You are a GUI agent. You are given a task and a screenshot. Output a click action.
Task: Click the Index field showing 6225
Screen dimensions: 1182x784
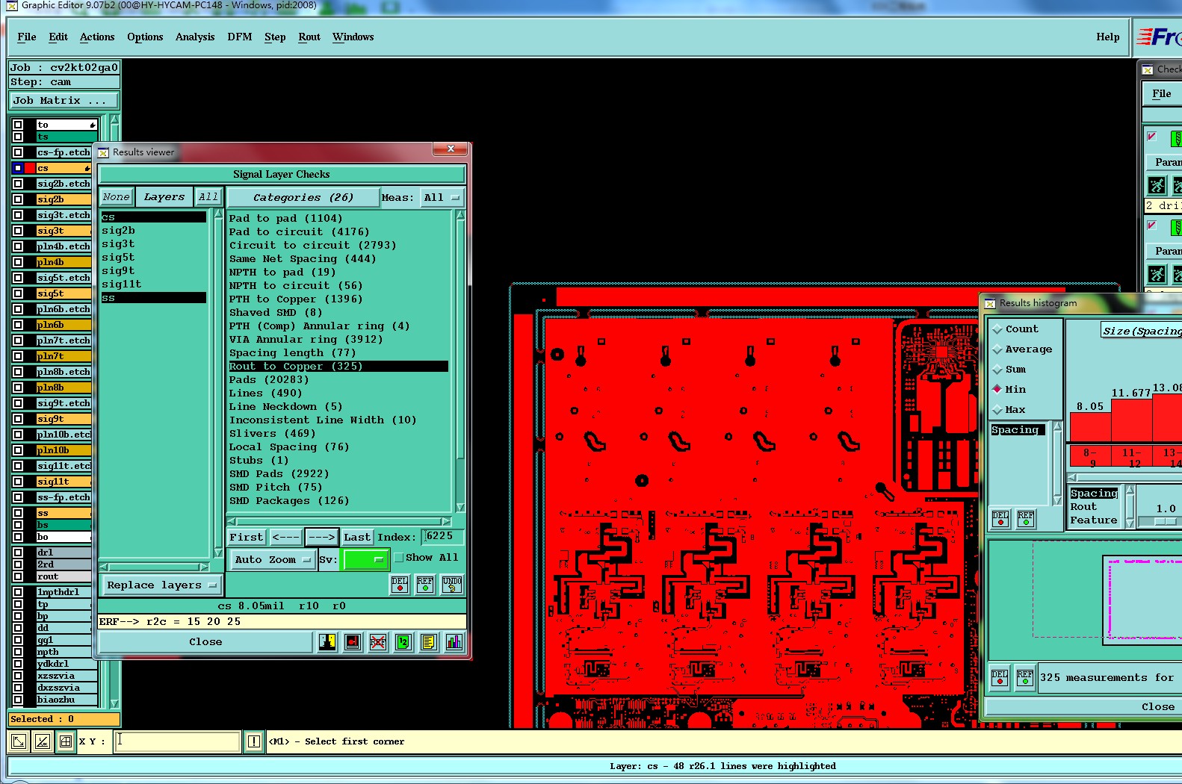[442, 537]
